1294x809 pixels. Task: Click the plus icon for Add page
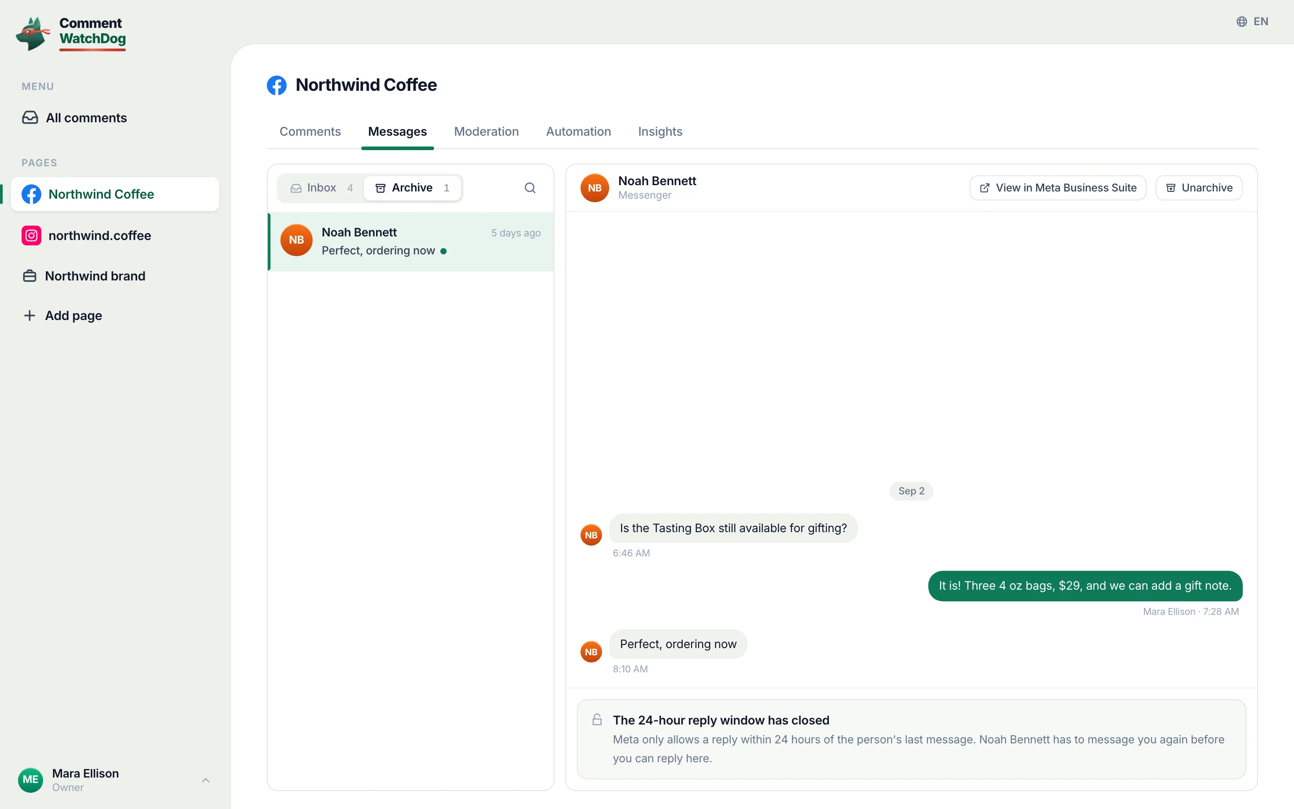pos(30,316)
